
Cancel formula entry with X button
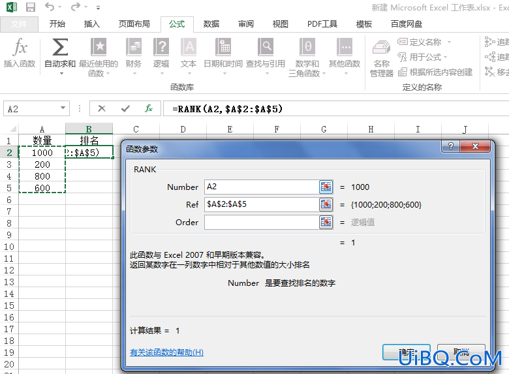[102, 108]
